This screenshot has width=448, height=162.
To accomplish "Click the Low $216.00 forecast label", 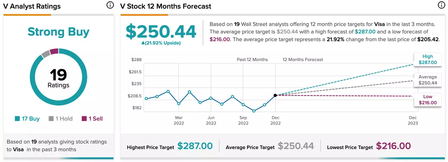I will coord(427,100).
